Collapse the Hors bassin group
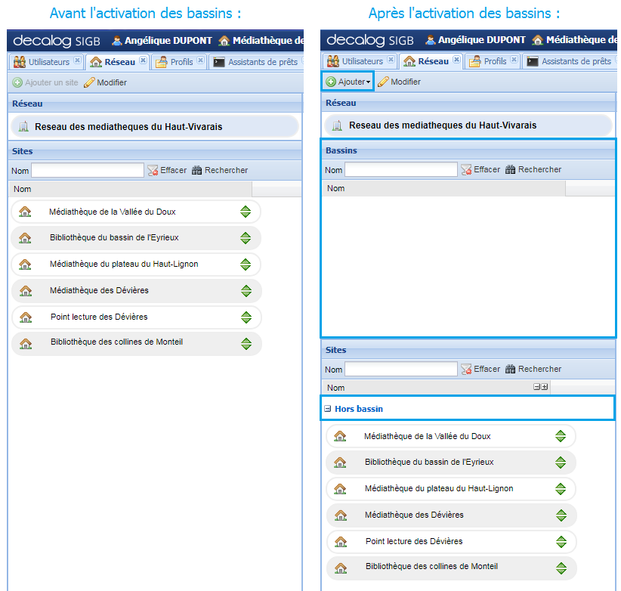This screenshot has height=591, width=621. click(x=327, y=407)
